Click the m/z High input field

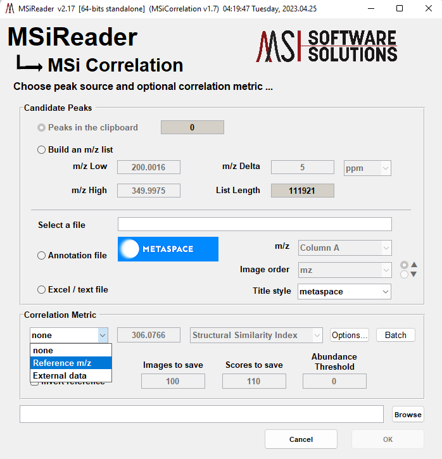point(149,191)
